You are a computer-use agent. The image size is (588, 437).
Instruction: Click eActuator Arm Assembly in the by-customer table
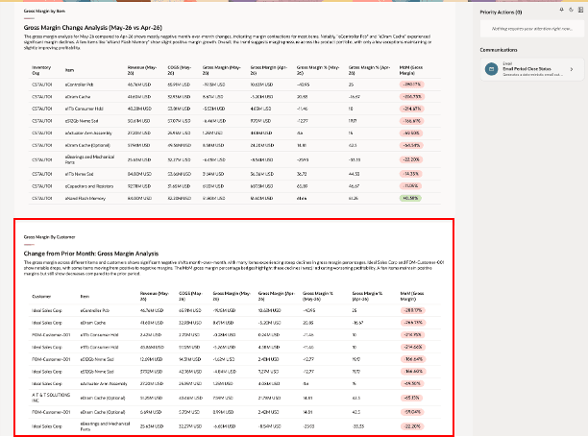click(x=104, y=384)
